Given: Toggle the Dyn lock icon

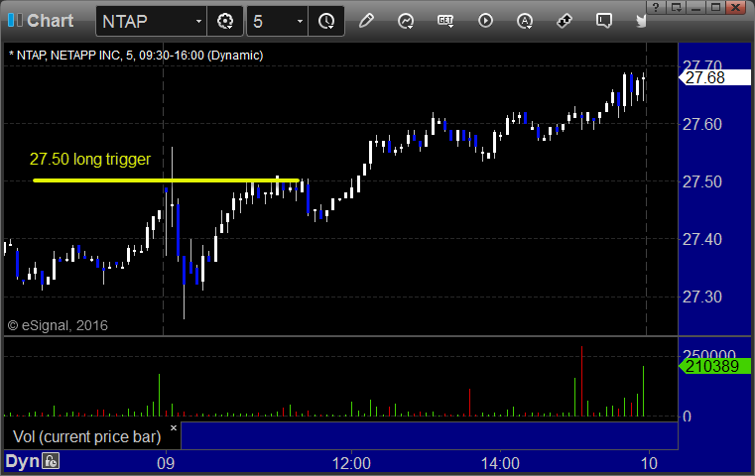Looking at the screenshot, I should 50,461.
